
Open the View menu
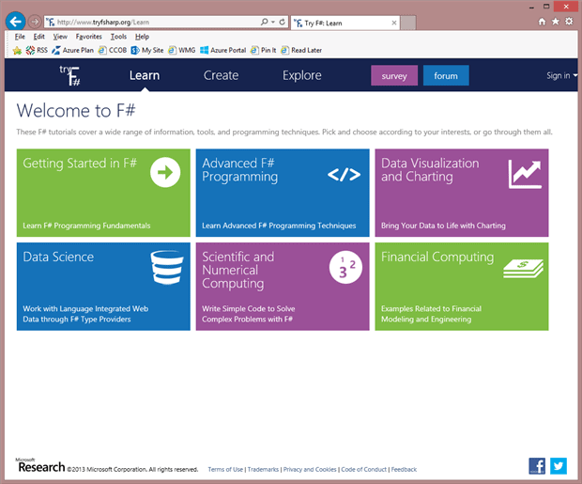[60, 37]
